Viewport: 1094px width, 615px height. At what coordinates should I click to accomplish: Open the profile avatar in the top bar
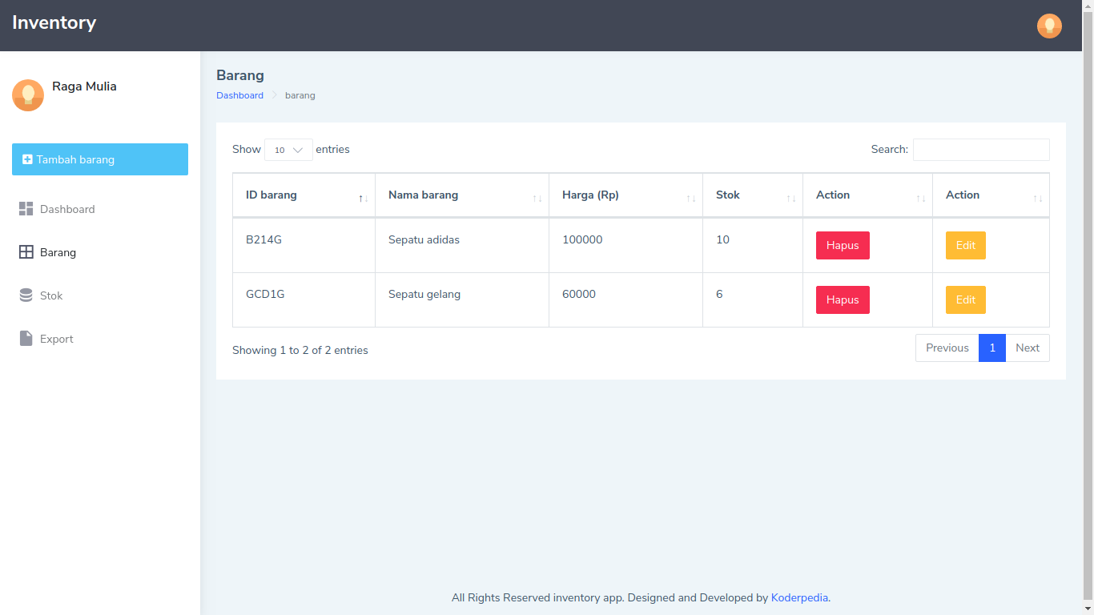coord(1049,26)
